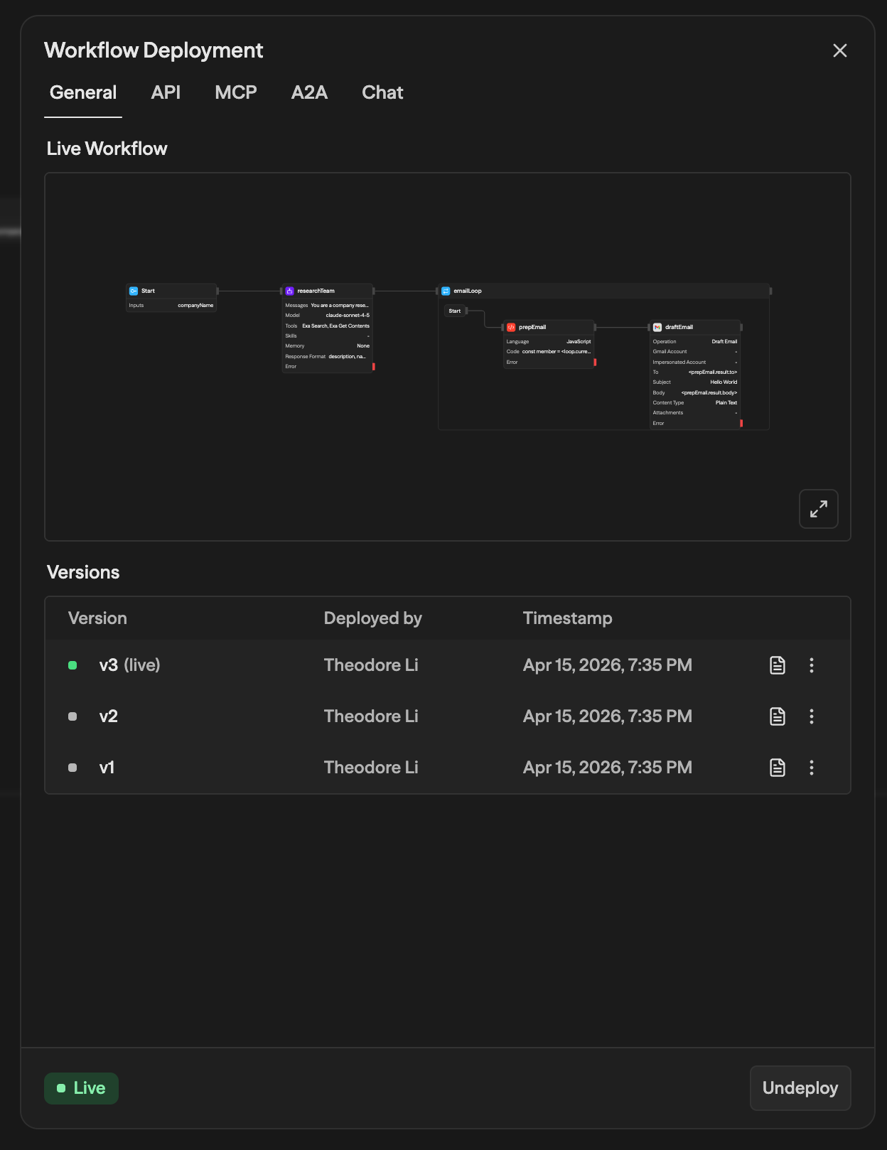Open the three-dot menu for v2
Viewport: 887px width, 1150px height.
click(812, 716)
